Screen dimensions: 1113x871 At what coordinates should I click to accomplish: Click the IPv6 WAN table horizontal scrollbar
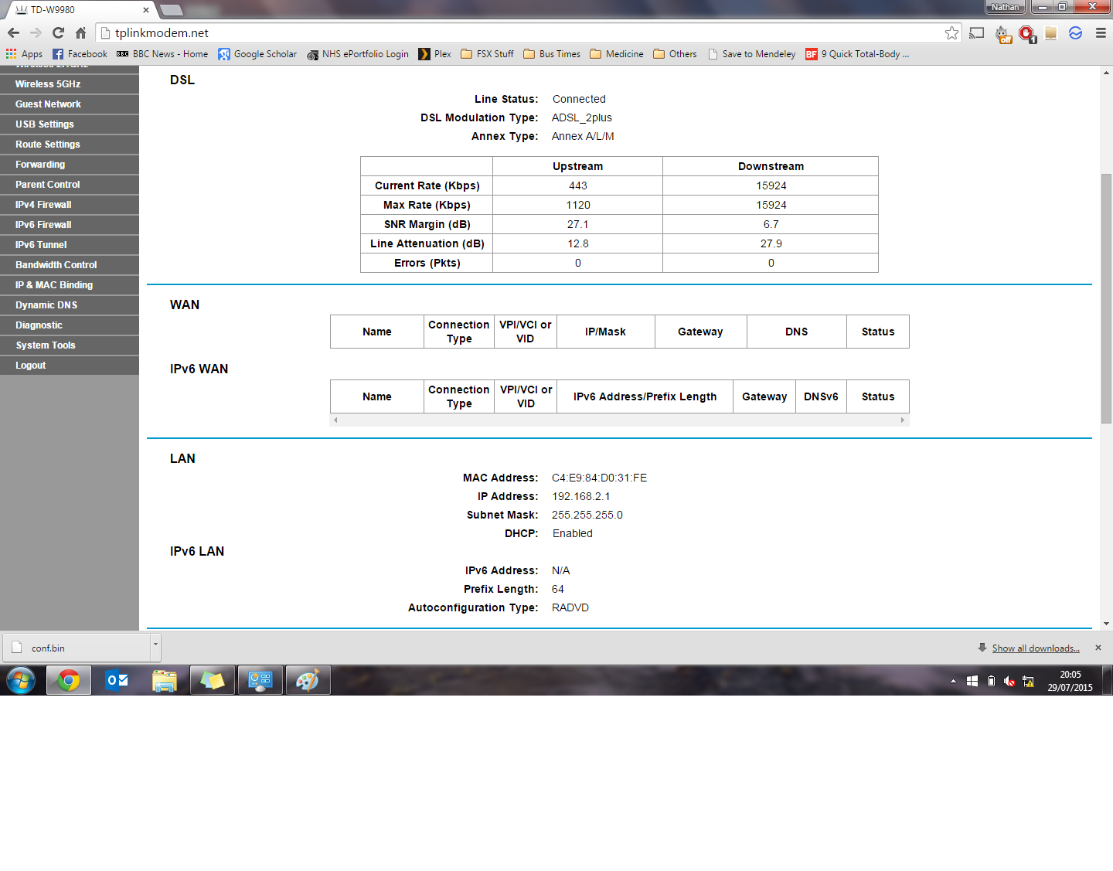coord(618,420)
